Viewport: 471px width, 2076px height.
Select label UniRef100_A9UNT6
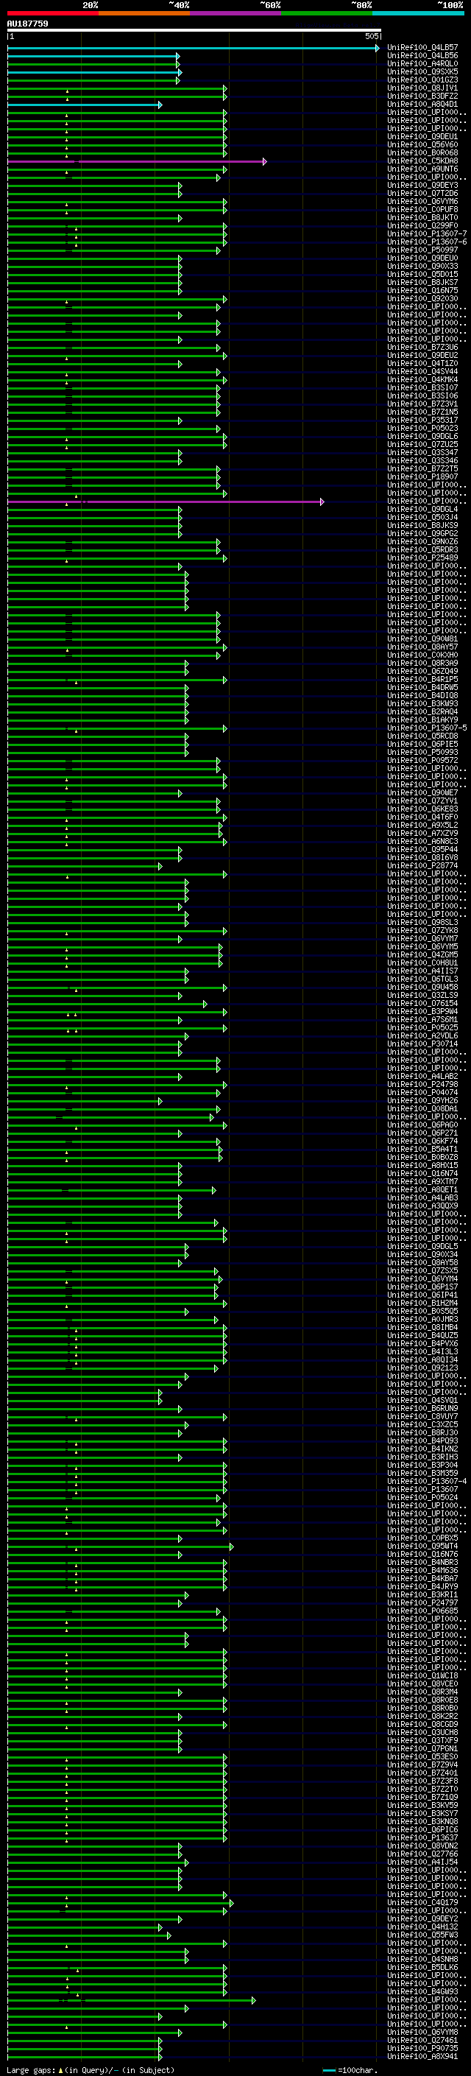pyautogui.click(x=422, y=169)
